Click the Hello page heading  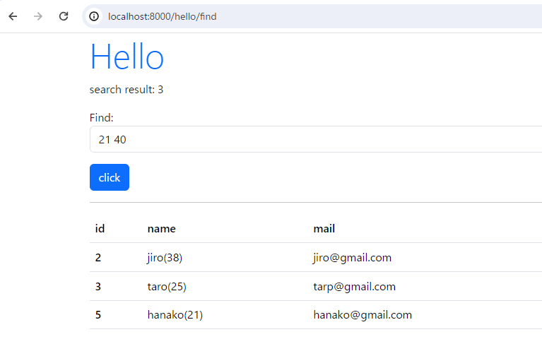click(x=127, y=57)
